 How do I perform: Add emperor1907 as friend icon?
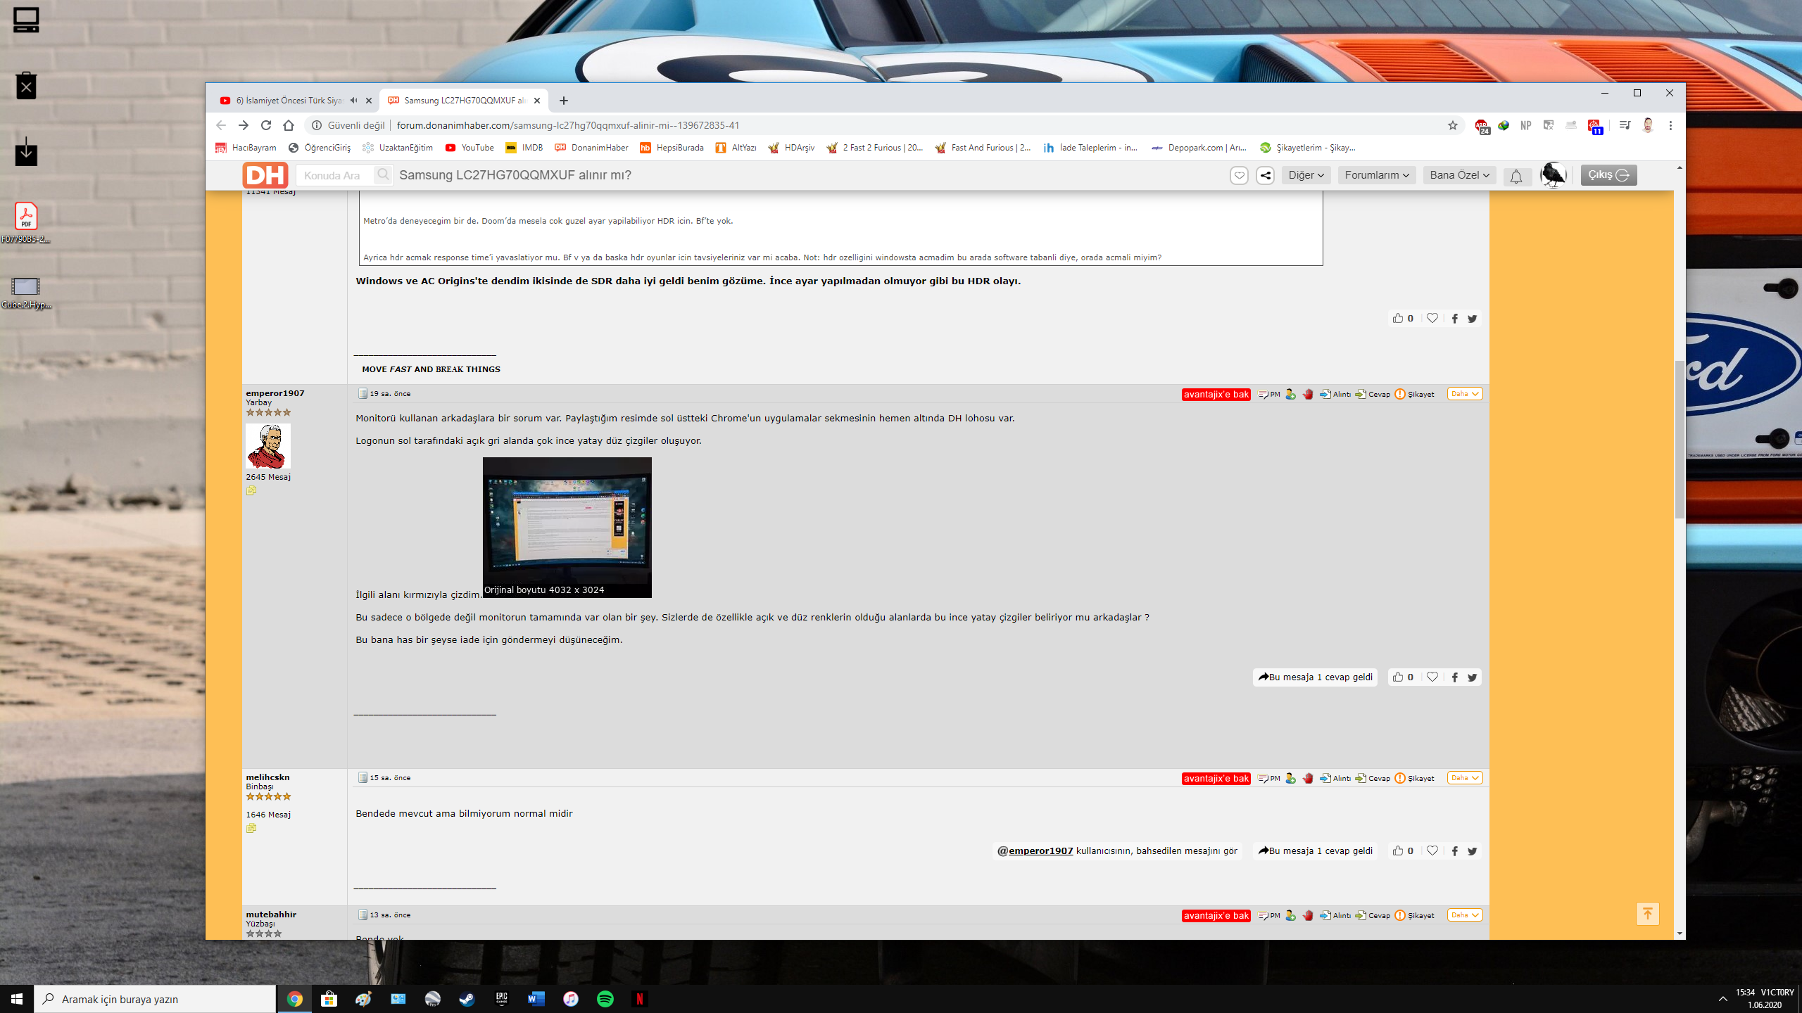pyautogui.click(x=1290, y=394)
